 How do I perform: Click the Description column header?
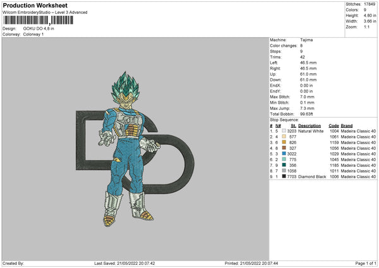(310, 125)
